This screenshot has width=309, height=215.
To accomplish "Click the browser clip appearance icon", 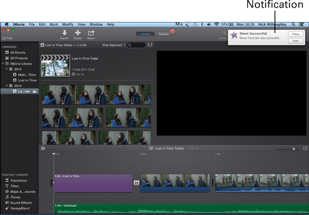I will (x=150, y=45).
